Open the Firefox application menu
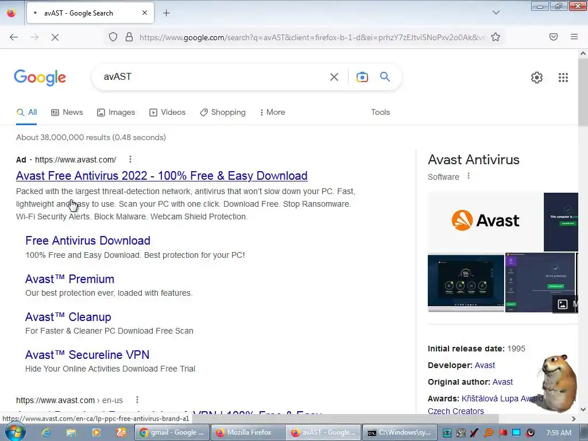Image resolution: width=588 pixels, height=441 pixels. (x=574, y=37)
